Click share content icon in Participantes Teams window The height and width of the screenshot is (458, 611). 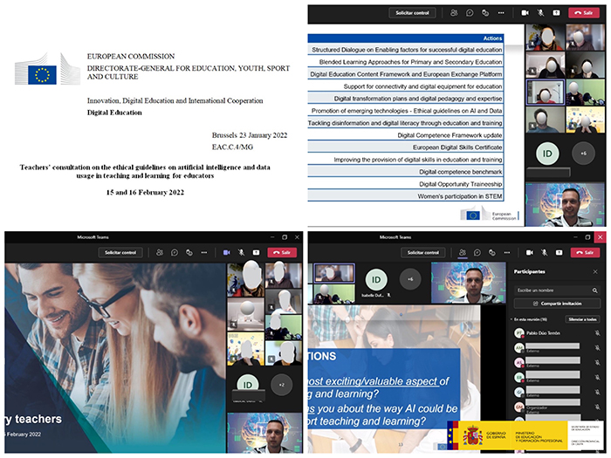click(x=560, y=252)
